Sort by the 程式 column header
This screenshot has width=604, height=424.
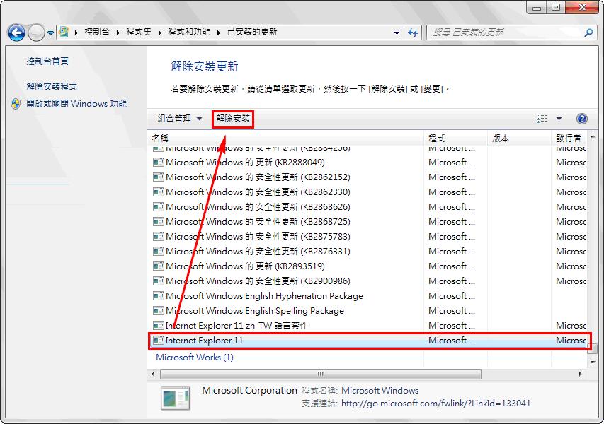455,139
